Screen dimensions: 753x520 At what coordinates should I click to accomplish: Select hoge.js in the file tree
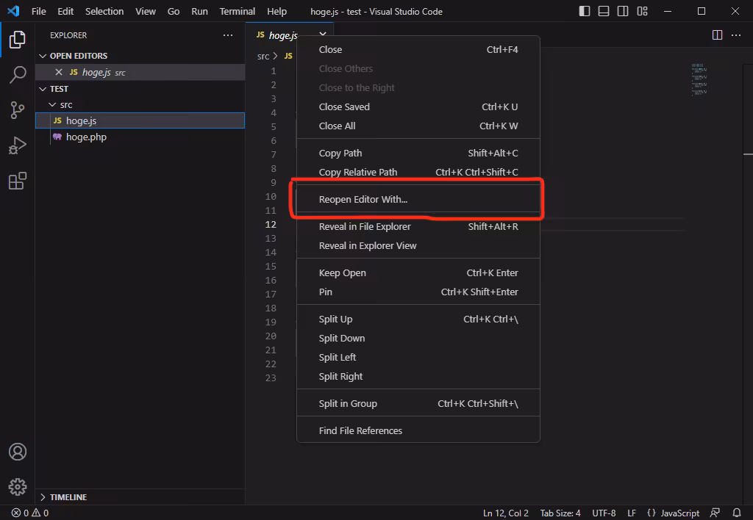pos(140,120)
